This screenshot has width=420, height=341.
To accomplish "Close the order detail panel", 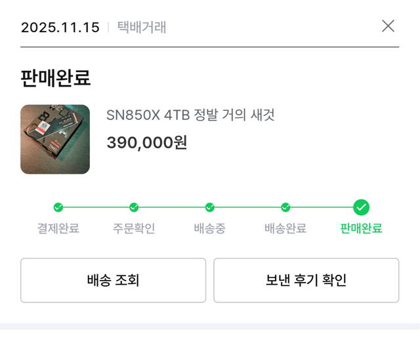I will pos(388,26).
